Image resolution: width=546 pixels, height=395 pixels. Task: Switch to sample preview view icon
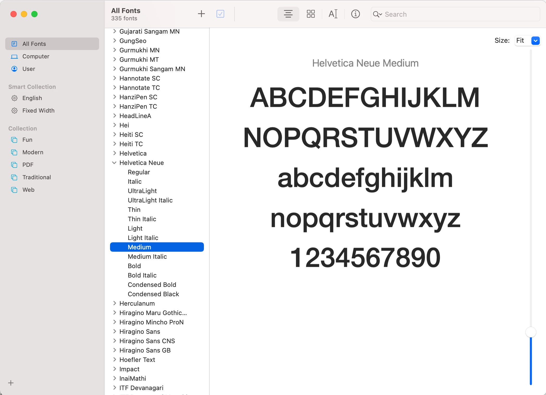(288, 14)
